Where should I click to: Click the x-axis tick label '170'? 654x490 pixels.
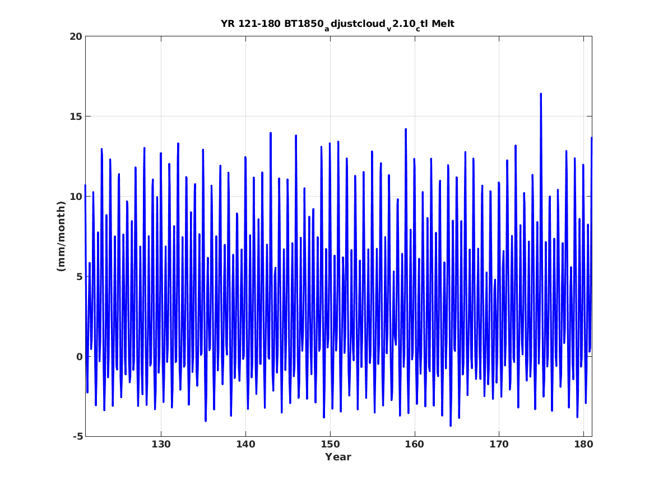pyautogui.click(x=499, y=445)
